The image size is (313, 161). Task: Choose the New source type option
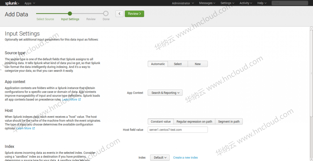point(198,64)
